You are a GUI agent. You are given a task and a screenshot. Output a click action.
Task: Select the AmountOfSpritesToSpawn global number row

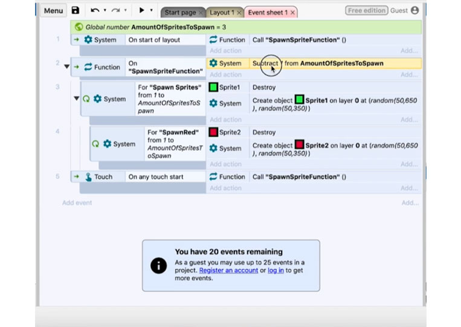(246, 27)
